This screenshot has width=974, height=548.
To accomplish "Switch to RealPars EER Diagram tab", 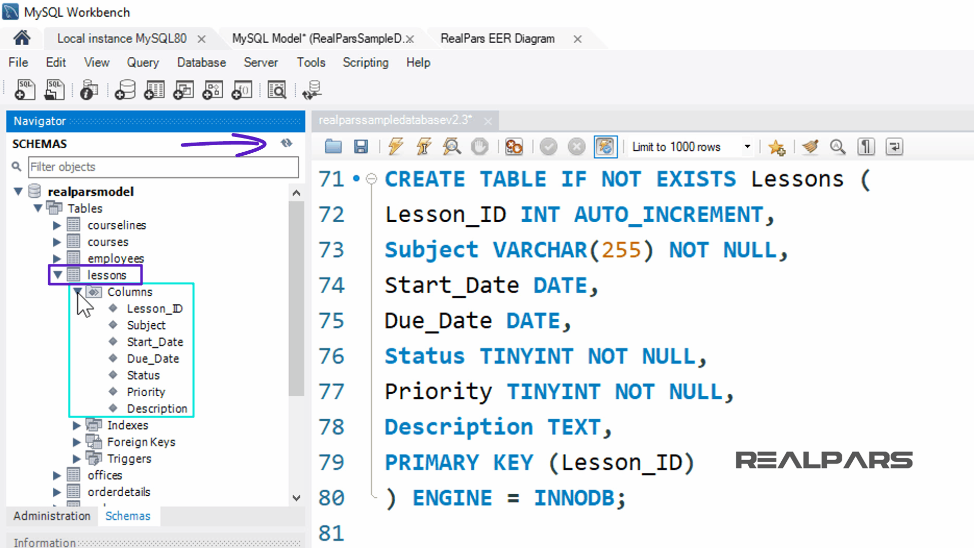I will 498,39.
